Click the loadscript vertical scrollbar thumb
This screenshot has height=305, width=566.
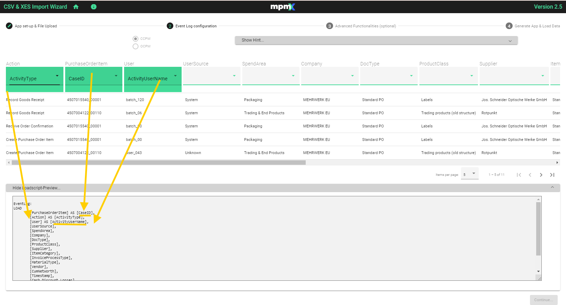click(538, 228)
